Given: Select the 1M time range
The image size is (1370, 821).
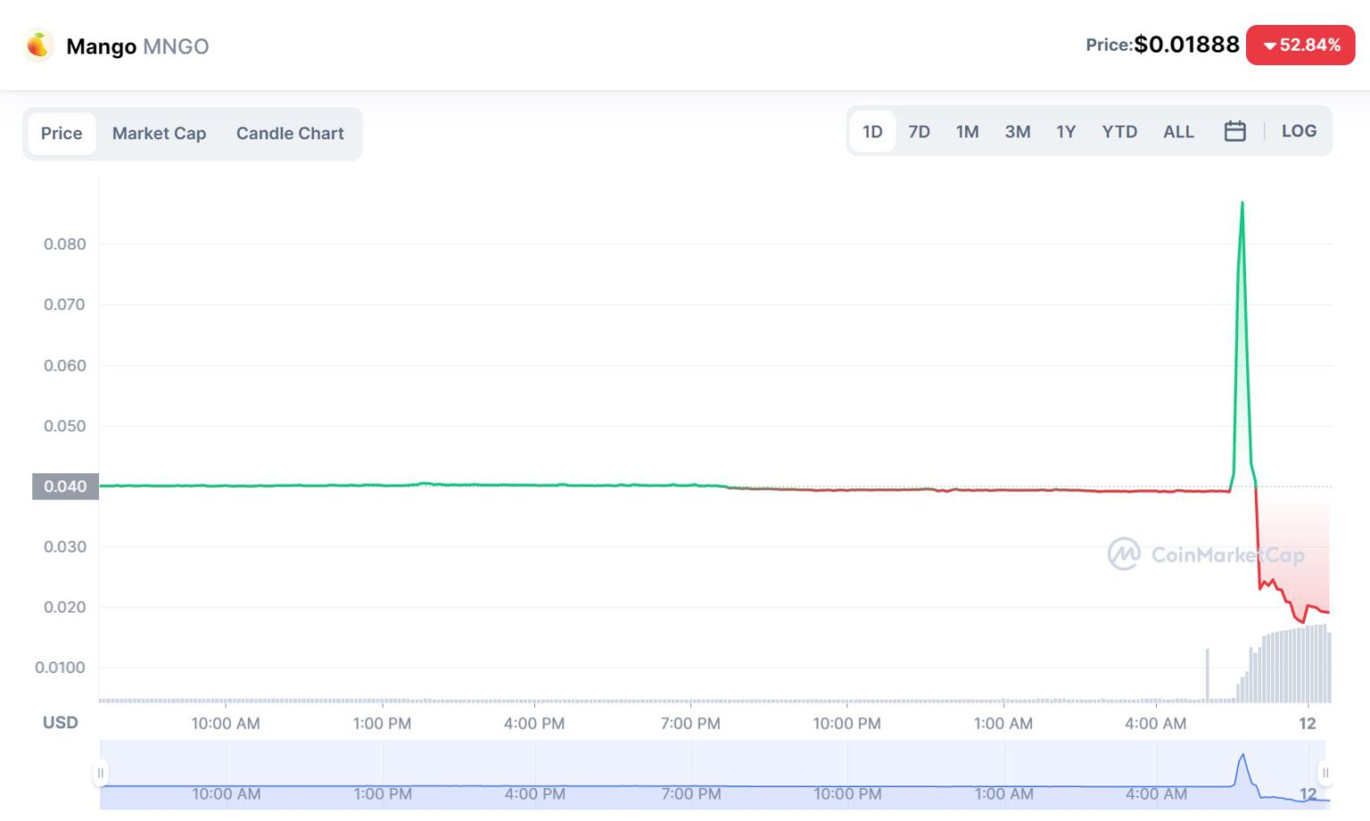Looking at the screenshot, I should coord(967,132).
